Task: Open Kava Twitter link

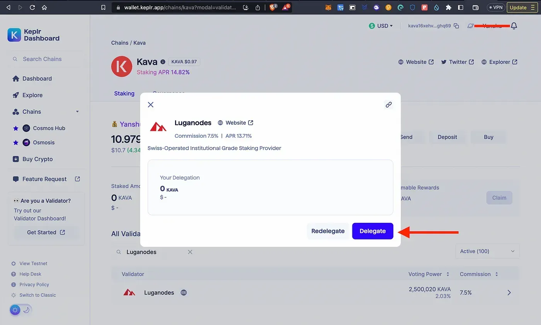Action: 458,62
